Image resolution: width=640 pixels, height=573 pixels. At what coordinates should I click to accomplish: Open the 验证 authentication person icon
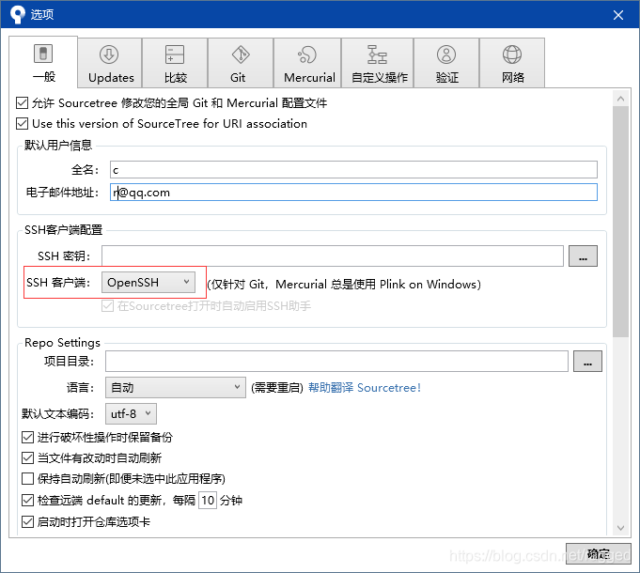click(x=446, y=54)
